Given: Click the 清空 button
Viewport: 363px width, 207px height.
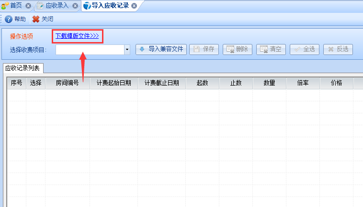Looking at the screenshot, I should [271, 49].
